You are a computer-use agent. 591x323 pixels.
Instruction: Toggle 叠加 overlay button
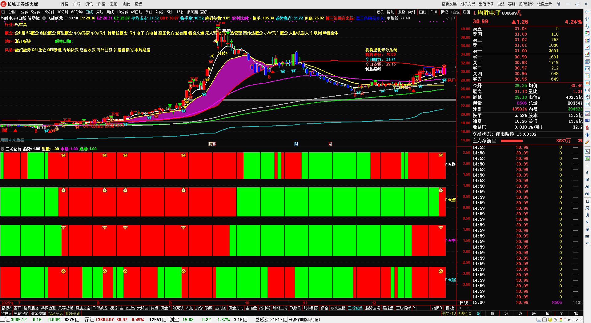point(391,12)
